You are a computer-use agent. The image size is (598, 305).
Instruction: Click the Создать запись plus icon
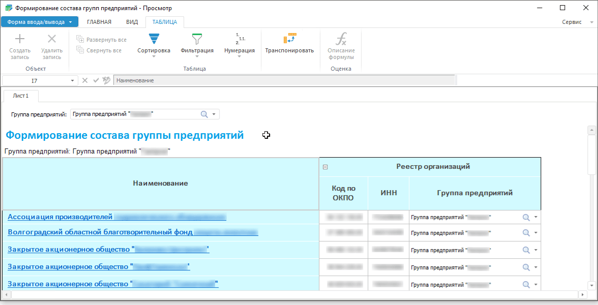(x=20, y=39)
